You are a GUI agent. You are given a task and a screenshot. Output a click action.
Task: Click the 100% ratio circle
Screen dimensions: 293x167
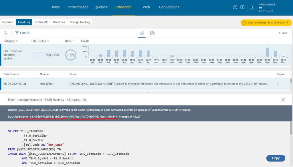click(x=71, y=55)
